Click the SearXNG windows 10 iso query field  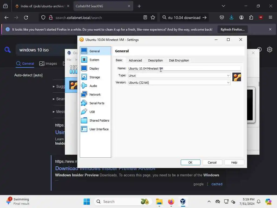coord(41,50)
